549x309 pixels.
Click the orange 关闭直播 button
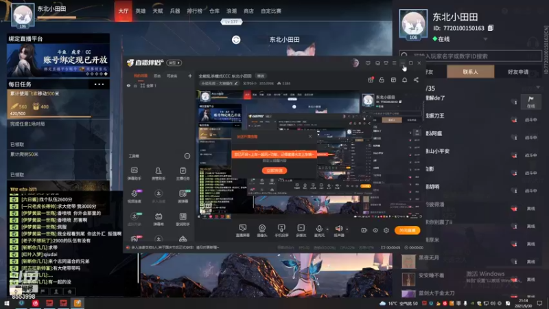click(x=407, y=230)
